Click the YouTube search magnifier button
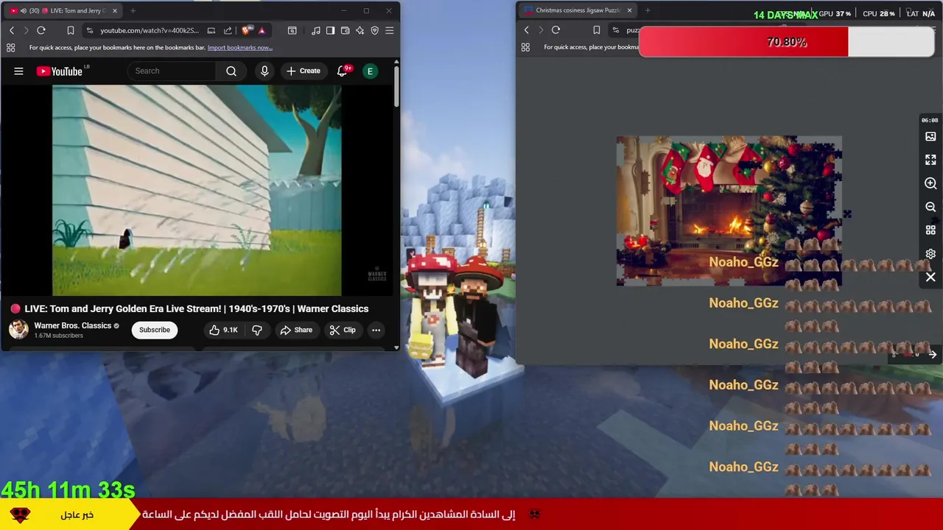The width and height of the screenshot is (943, 530). coord(231,71)
